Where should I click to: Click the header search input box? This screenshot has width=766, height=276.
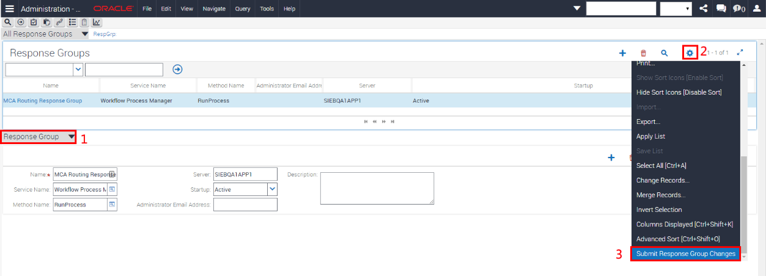tap(621, 9)
